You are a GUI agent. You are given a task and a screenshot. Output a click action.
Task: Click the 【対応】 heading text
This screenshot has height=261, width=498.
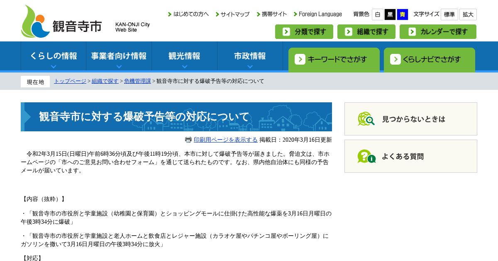click(x=32, y=258)
